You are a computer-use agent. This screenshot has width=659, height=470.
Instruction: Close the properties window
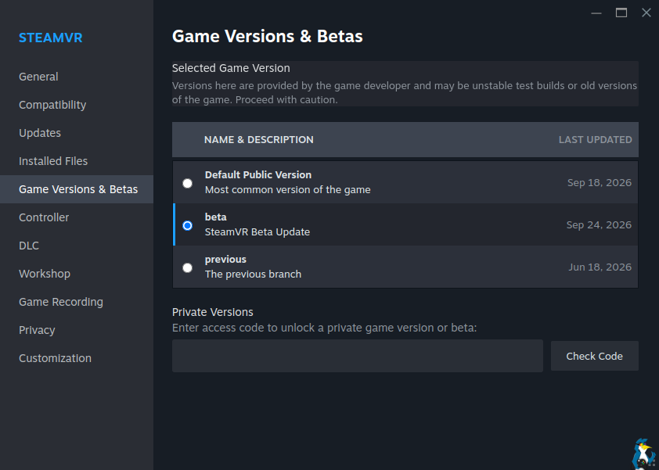tap(646, 13)
